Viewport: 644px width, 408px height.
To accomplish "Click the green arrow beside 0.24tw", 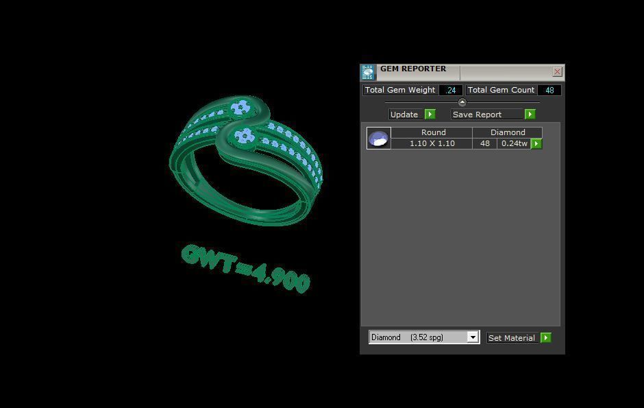I will coord(536,143).
